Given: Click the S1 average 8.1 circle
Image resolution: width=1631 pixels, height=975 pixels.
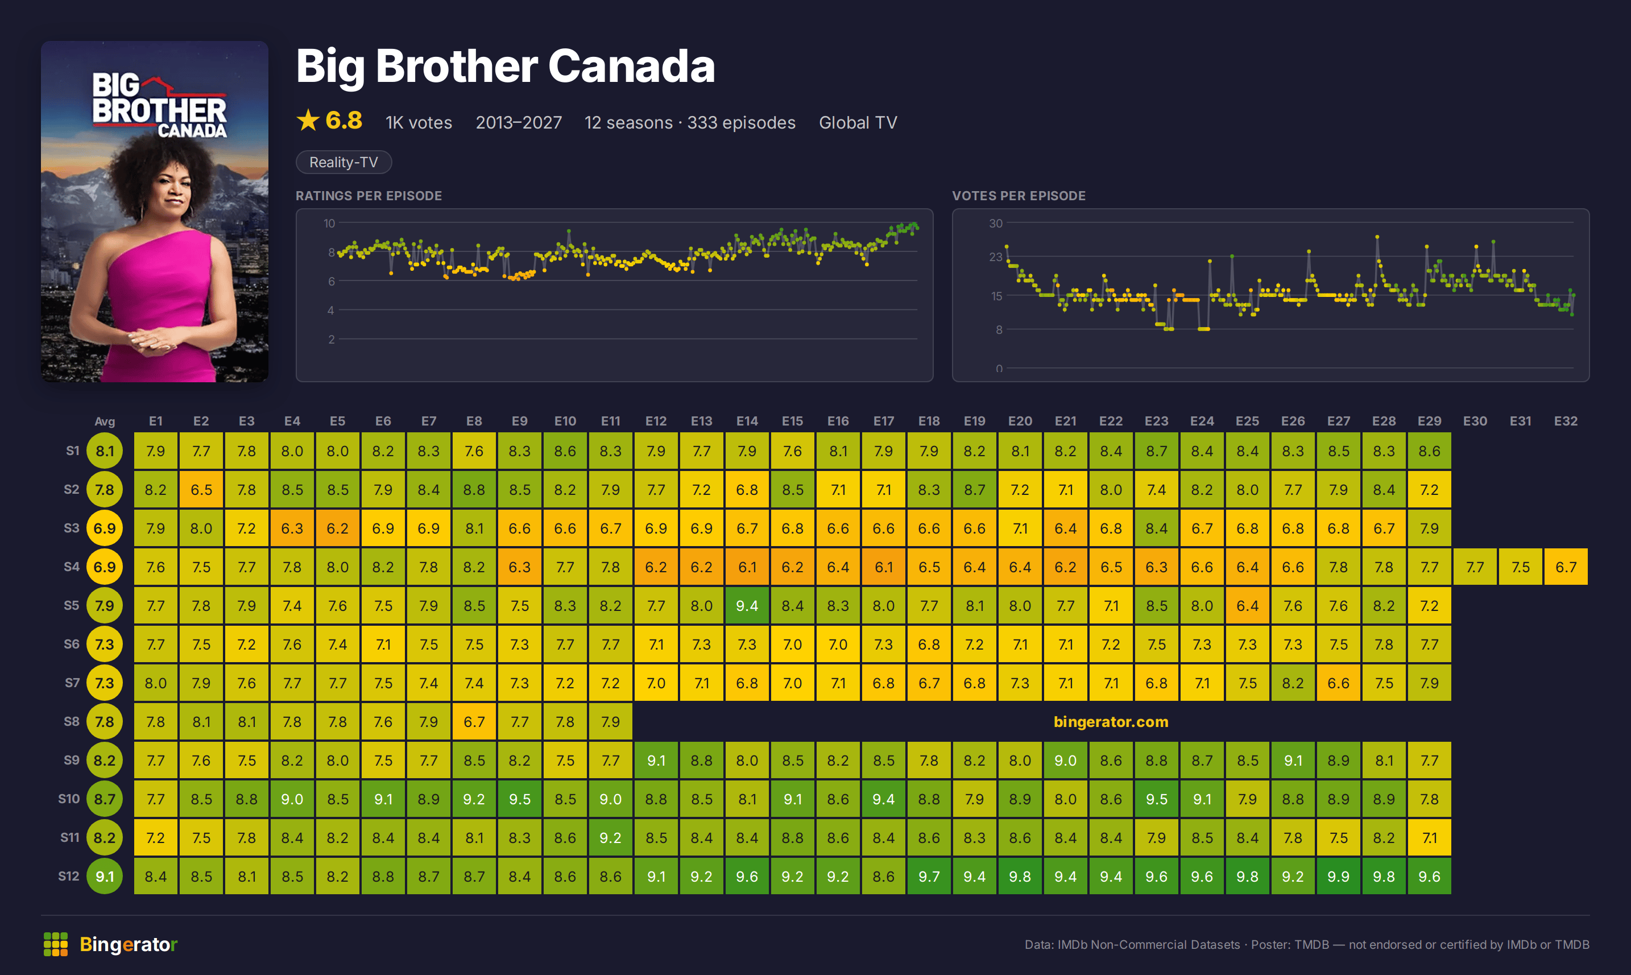Looking at the screenshot, I should tap(105, 451).
